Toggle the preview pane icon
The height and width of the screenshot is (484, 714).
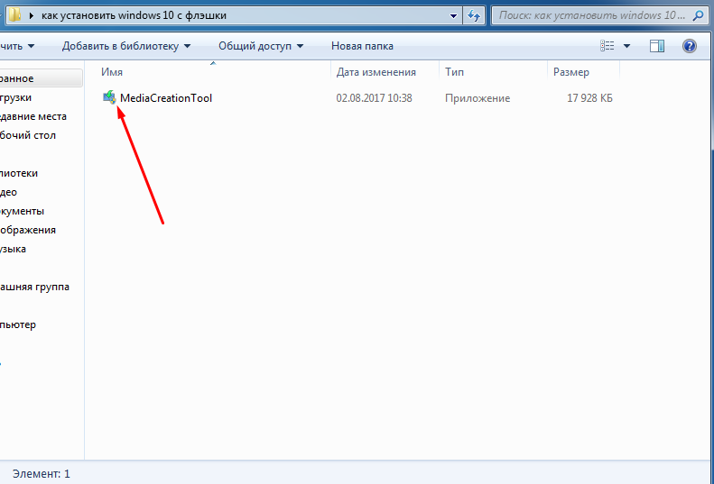pyautogui.click(x=656, y=46)
